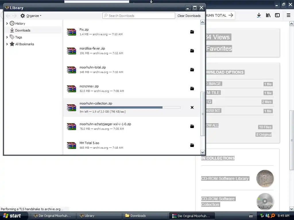The width and height of the screenshot is (294, 220).
Task: Click the MH Total 5.iso file name
Action: (89, 143)
